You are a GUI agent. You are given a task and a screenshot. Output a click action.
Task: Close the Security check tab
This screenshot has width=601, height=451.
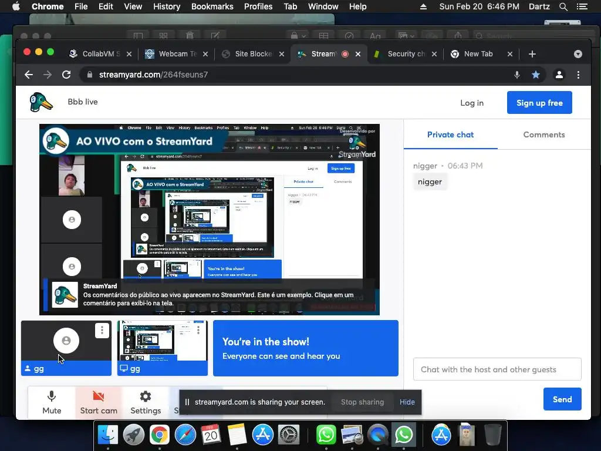(434, 54)
